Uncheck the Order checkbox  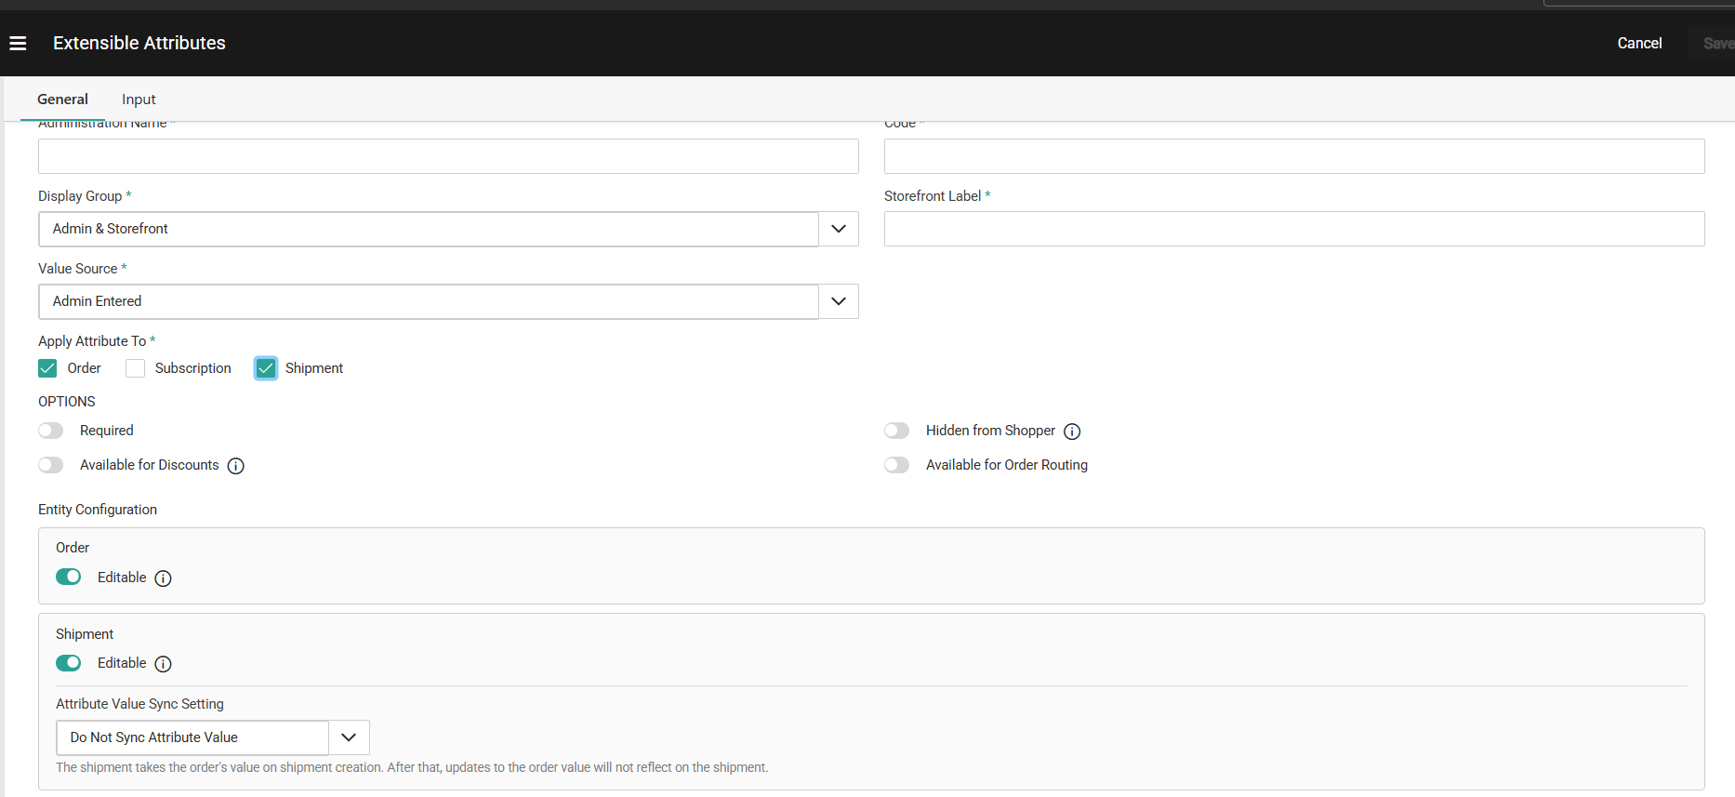pyautogui.click(x=47, y=368)
